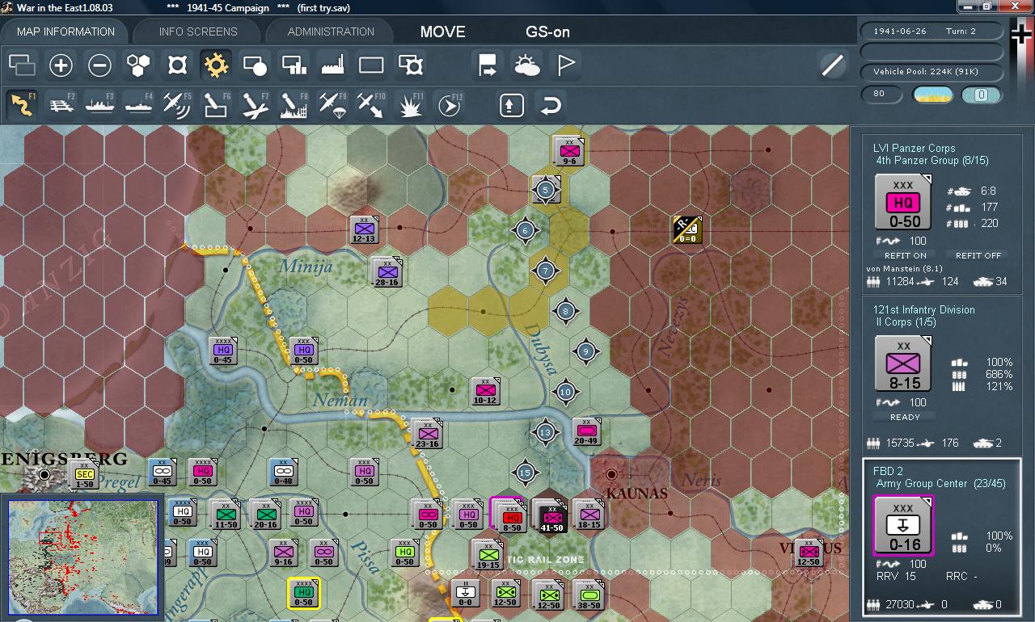Viewport: 1035px width, 622px height.
Task: Select the air reconnaissance mission (F5)
Action: pos(177,103)
